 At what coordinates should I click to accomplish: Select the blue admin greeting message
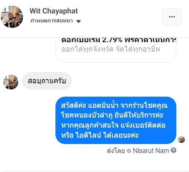[116, 120]
